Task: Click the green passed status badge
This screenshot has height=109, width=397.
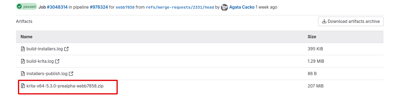Action: point(26,7)
